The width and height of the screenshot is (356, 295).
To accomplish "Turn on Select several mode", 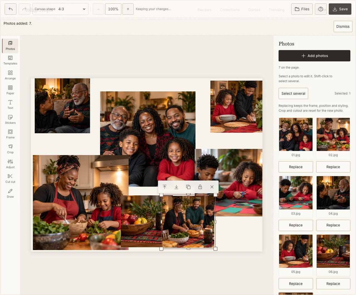I will (x=293, y=94).
